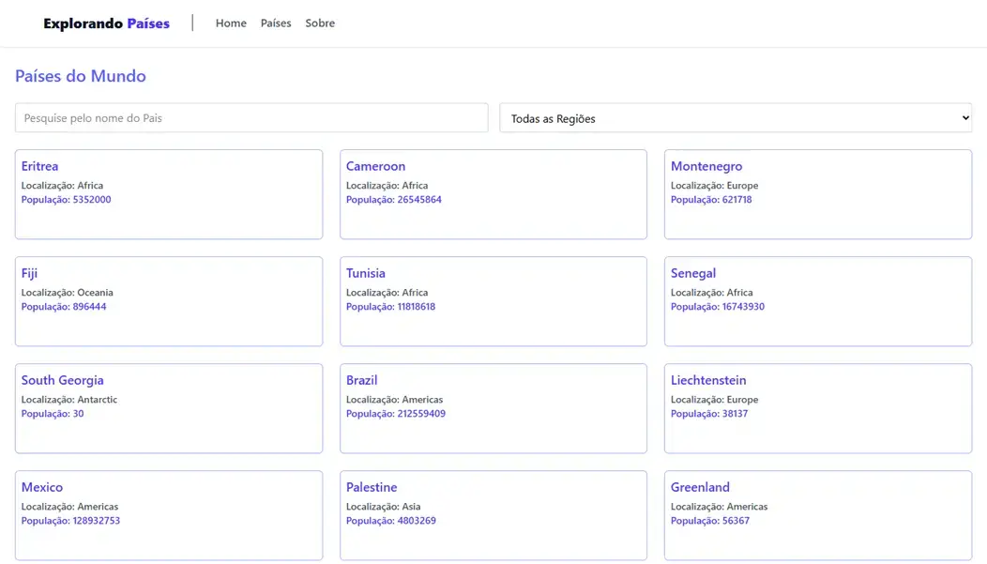Go to the Home page
Viewport: 987px width, 564px height.
pyautogui.click(x=231, y=23)
